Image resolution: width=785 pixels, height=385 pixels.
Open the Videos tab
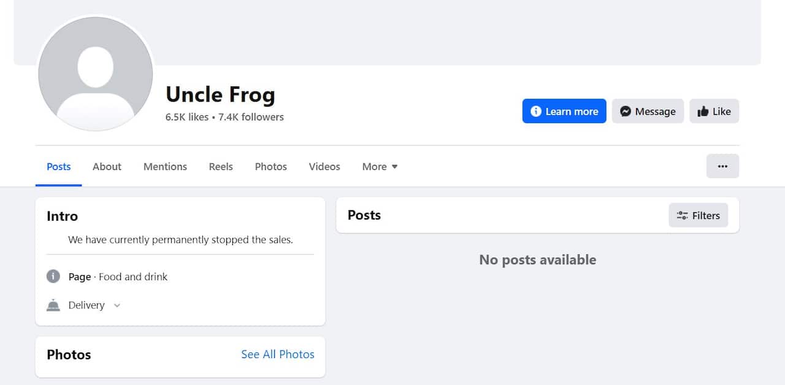(x=324, y=167)
